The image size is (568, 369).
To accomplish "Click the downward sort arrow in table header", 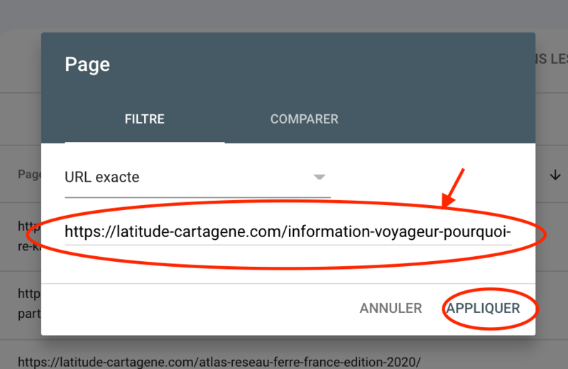I will point(555,175).
